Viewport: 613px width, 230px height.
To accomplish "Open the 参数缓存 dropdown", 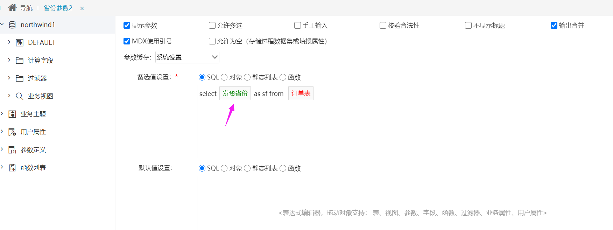I will pyautogui.click(x=187, y=57).
